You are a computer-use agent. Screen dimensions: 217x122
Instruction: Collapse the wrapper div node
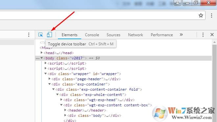click(45, 73)
